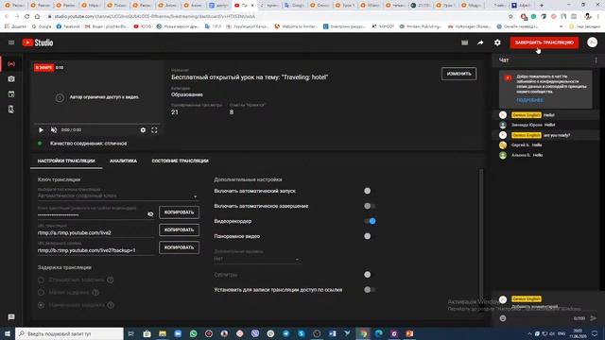Image resolution: width=605 pixels, height=340 pixels.
Task: Select the low latency radio option
Action: point(41,292)
